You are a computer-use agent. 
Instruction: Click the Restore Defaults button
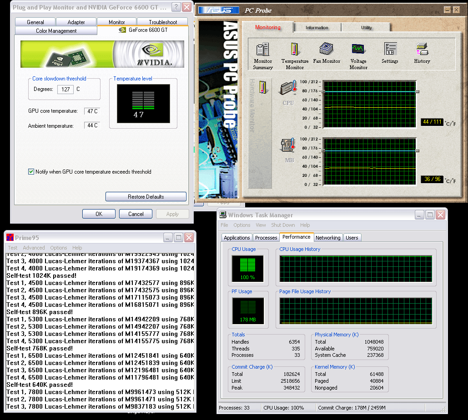click(x=146, y=196)
